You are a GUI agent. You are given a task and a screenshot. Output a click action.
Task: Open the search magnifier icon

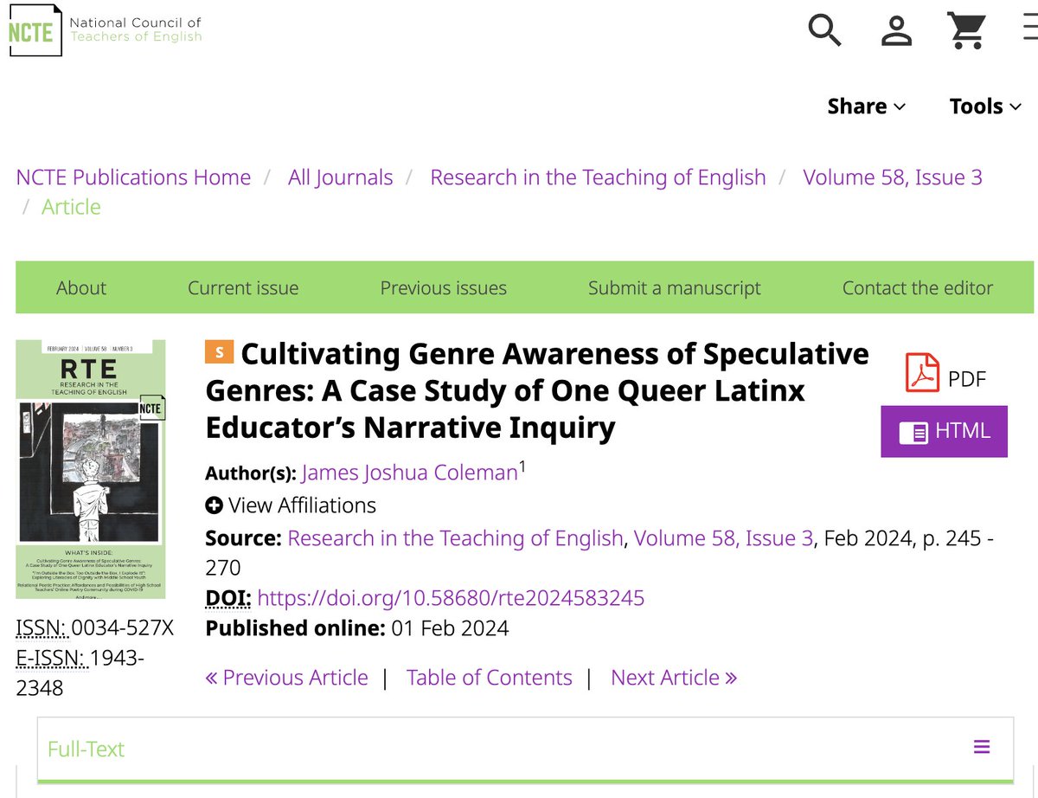pos(824,31)
